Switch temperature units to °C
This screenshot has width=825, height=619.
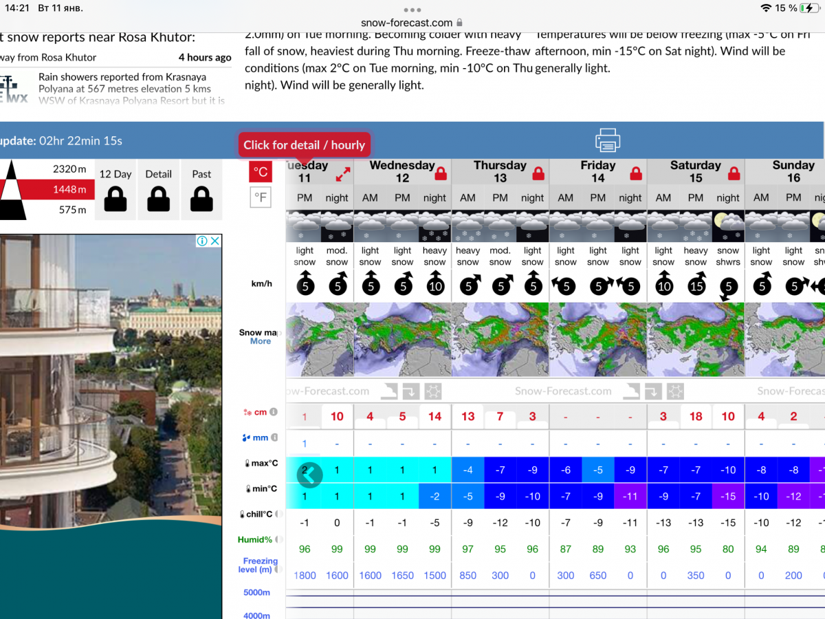(261, 172)
